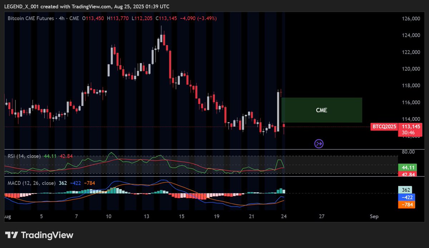Click the 15 date on time axis
This screenshot has height=248, width=429.
pos(182,216)
